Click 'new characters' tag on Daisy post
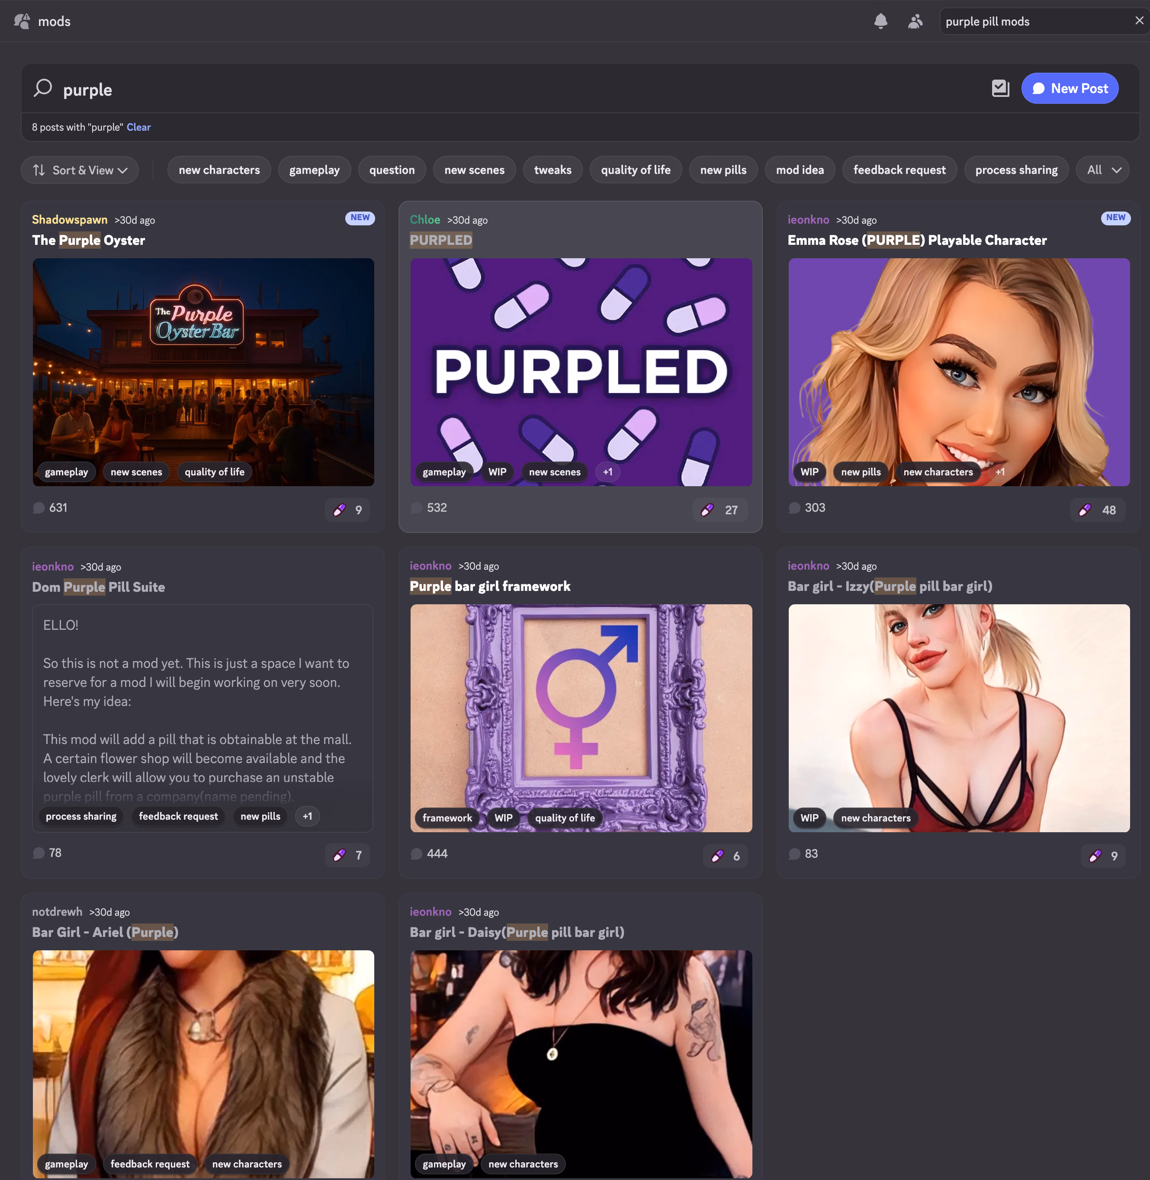The width and height of the screenshot is (1150, 1180). point(523,1164)
